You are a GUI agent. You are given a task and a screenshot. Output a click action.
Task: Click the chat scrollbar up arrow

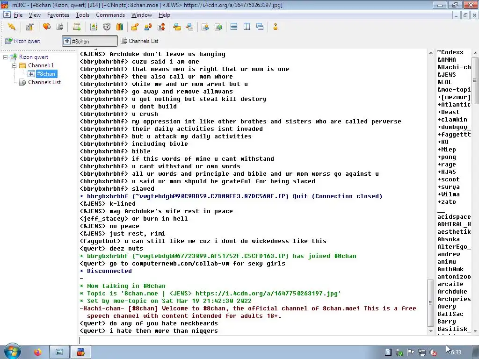coord(431,53)
